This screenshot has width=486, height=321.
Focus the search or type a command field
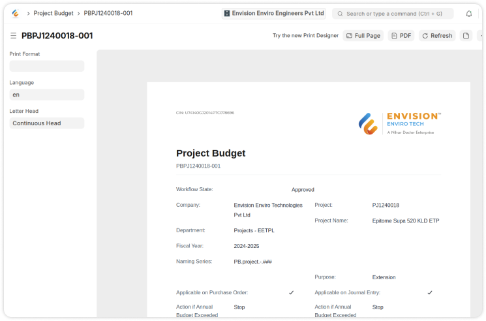(393, 14)
